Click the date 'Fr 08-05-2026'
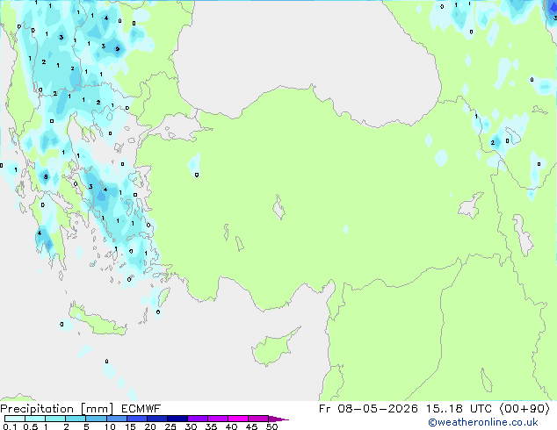Screen dimensions: 557x430 coord(368,409)
